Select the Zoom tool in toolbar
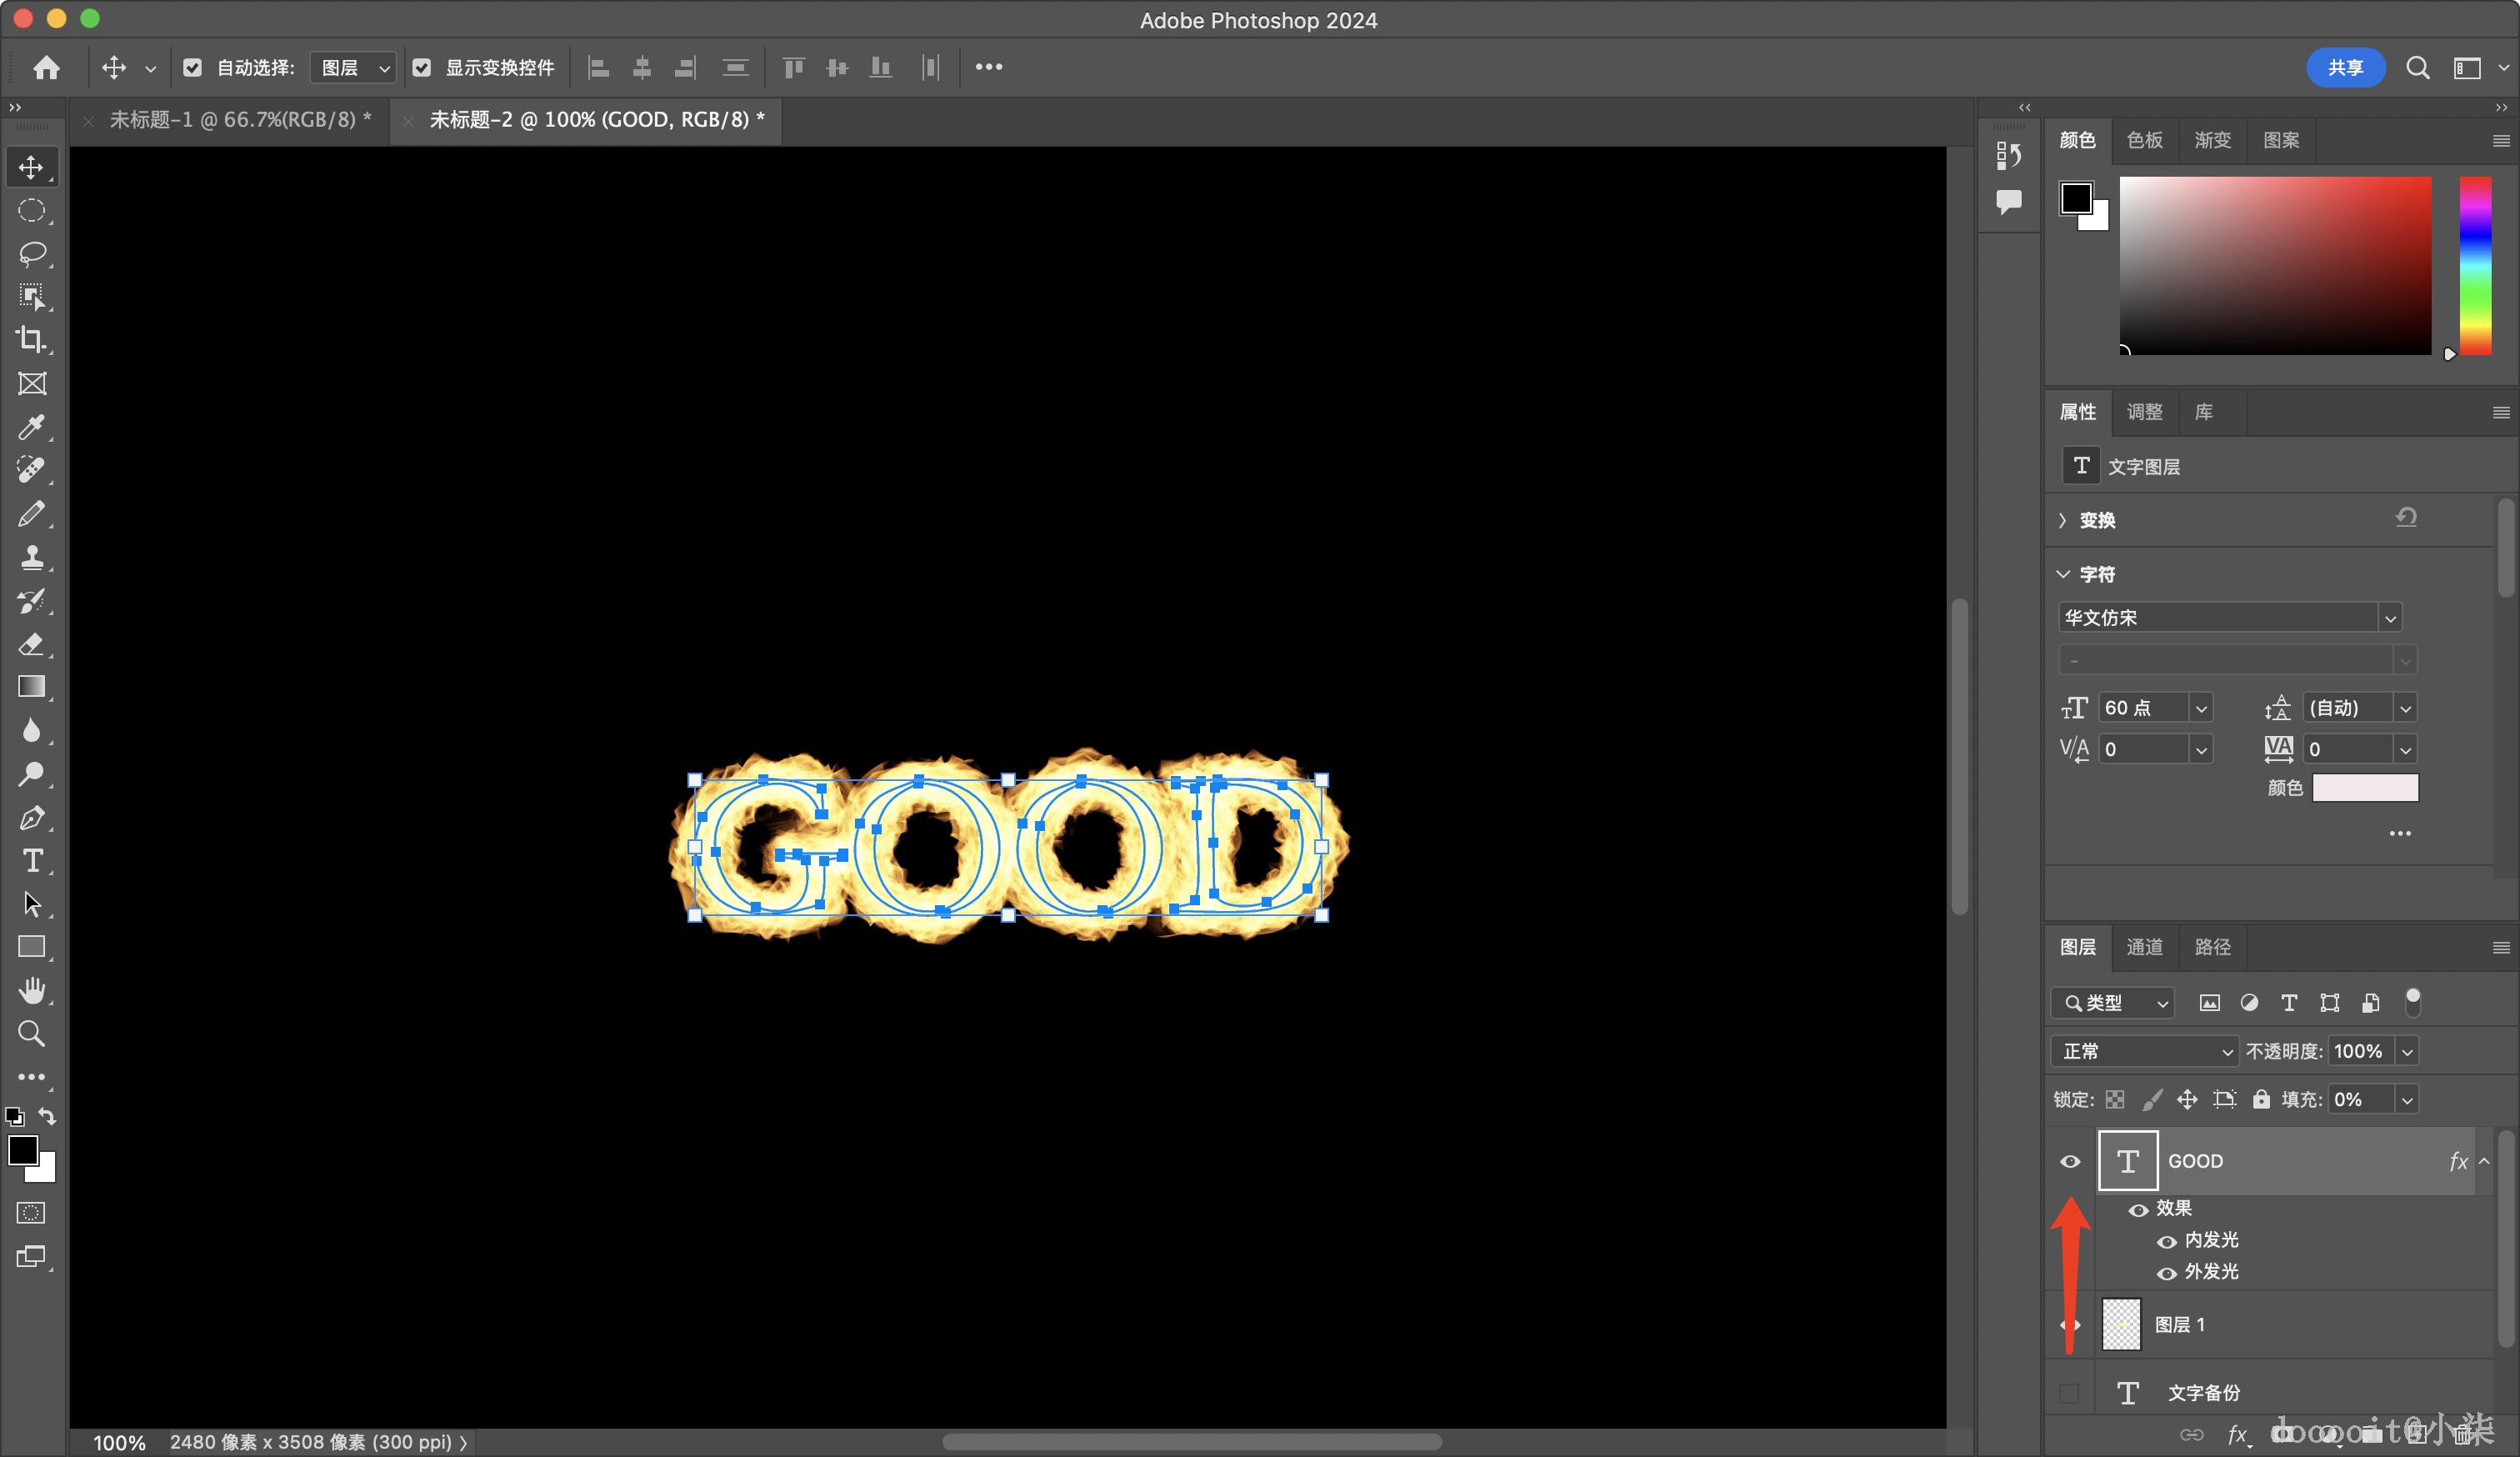This screenshot has width=2520, height=1457. [x=32, y=1033]
